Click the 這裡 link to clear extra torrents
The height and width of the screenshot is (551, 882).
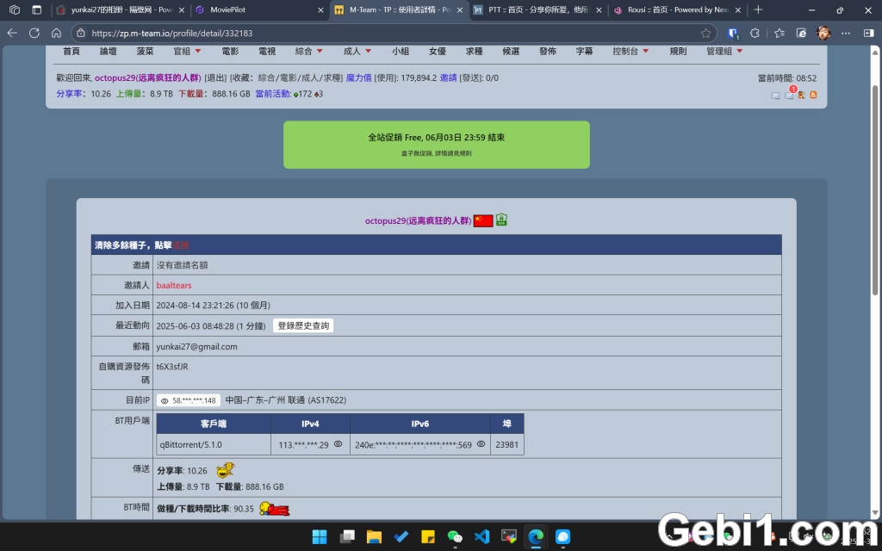coord(181,245)
